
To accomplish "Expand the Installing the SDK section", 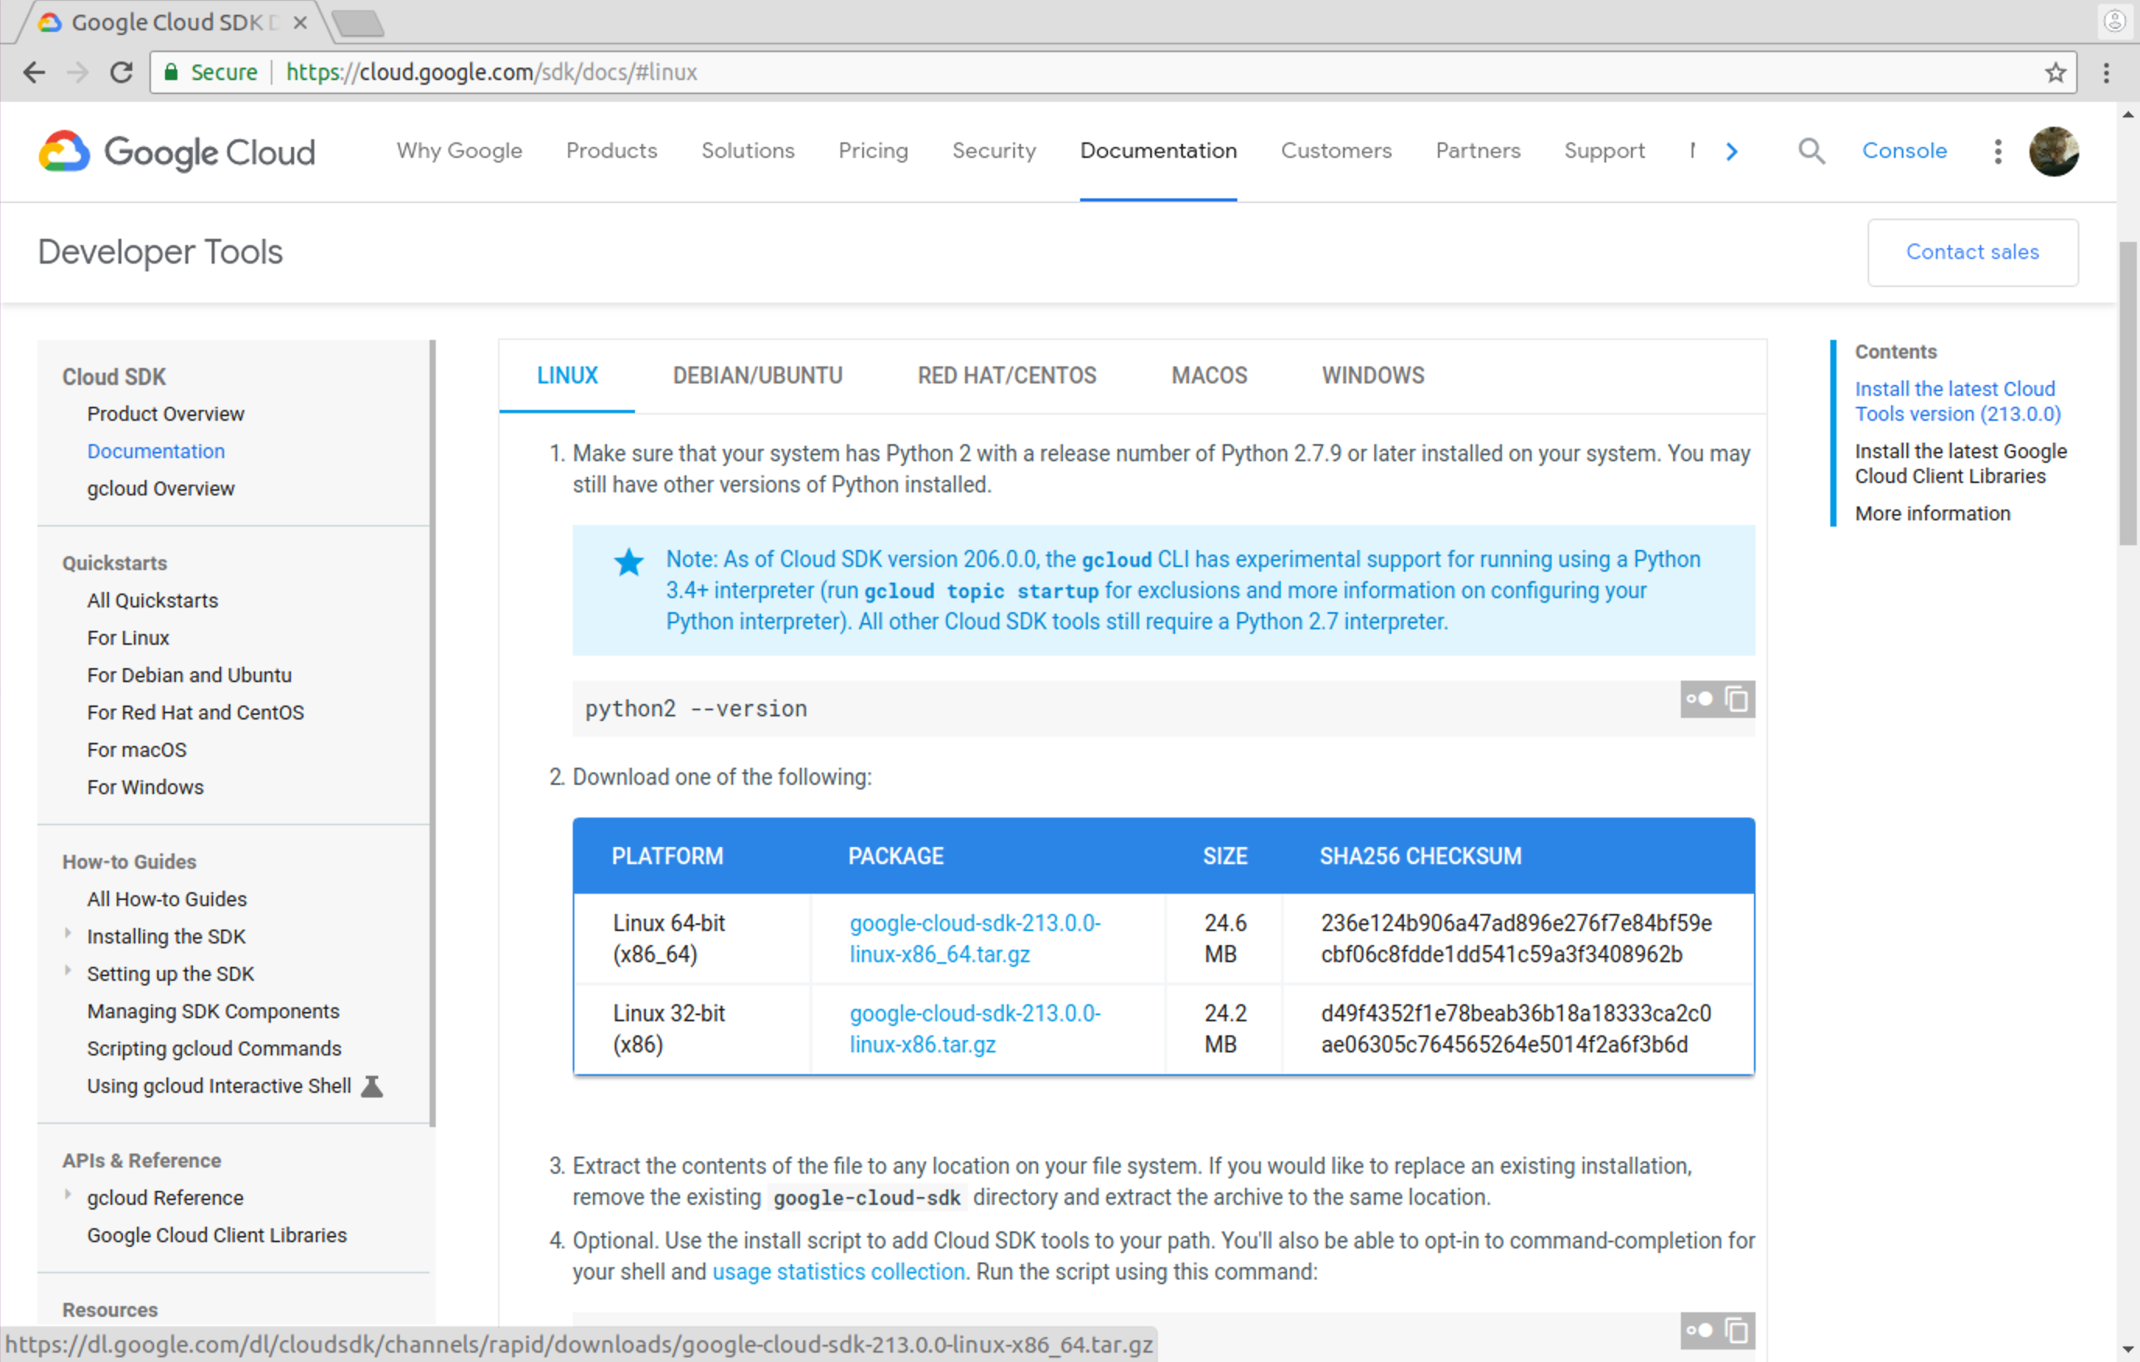I will (68, 933).
